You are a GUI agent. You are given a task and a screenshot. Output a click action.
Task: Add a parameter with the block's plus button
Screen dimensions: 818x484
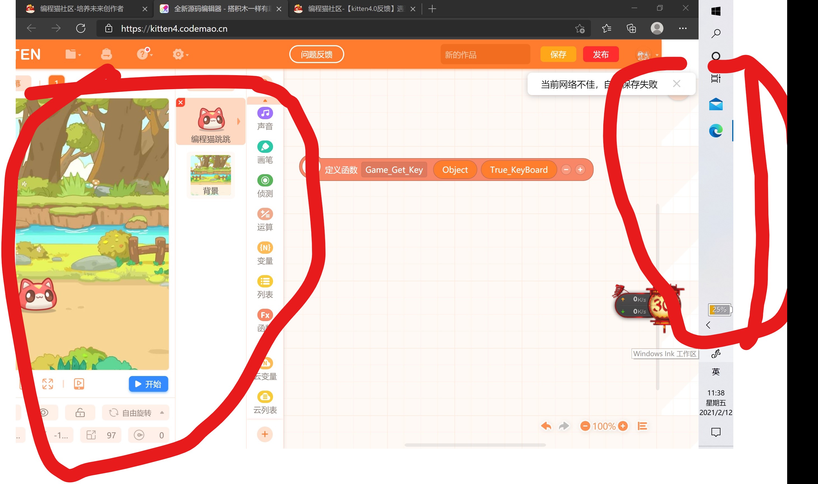pyautogui.click(x=580, y=170)
